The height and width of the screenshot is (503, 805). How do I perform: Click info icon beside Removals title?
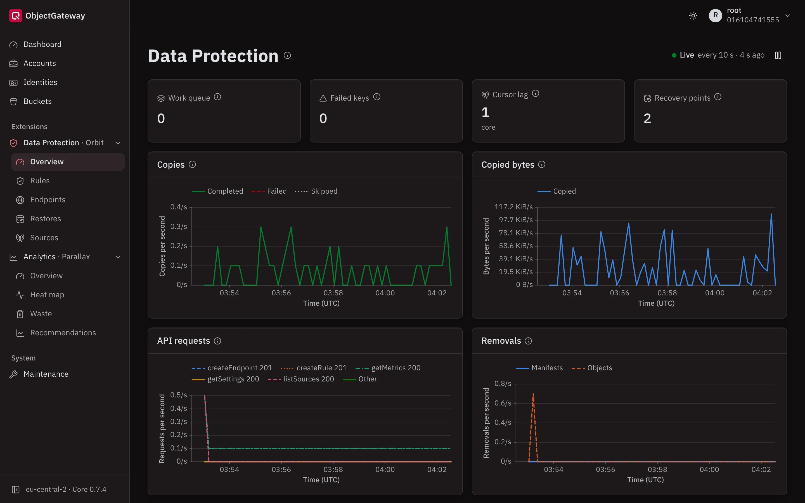coord(528,341)
